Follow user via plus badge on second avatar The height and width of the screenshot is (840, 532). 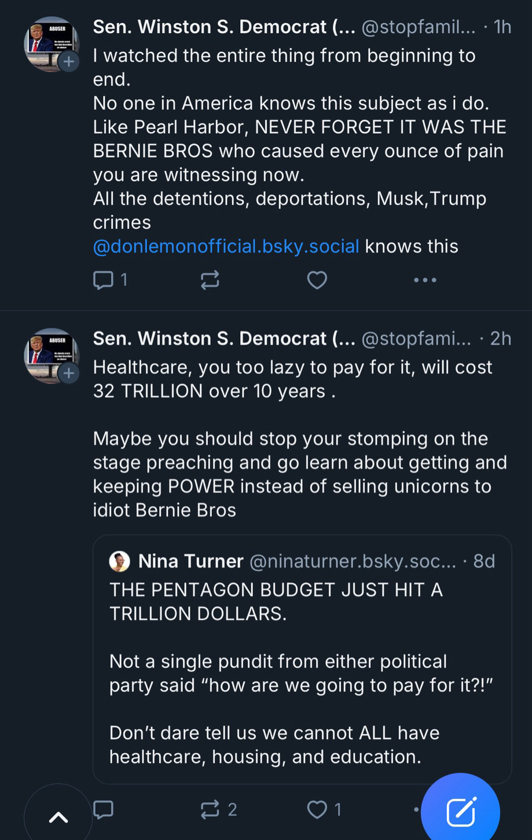[x=68, y=373]
